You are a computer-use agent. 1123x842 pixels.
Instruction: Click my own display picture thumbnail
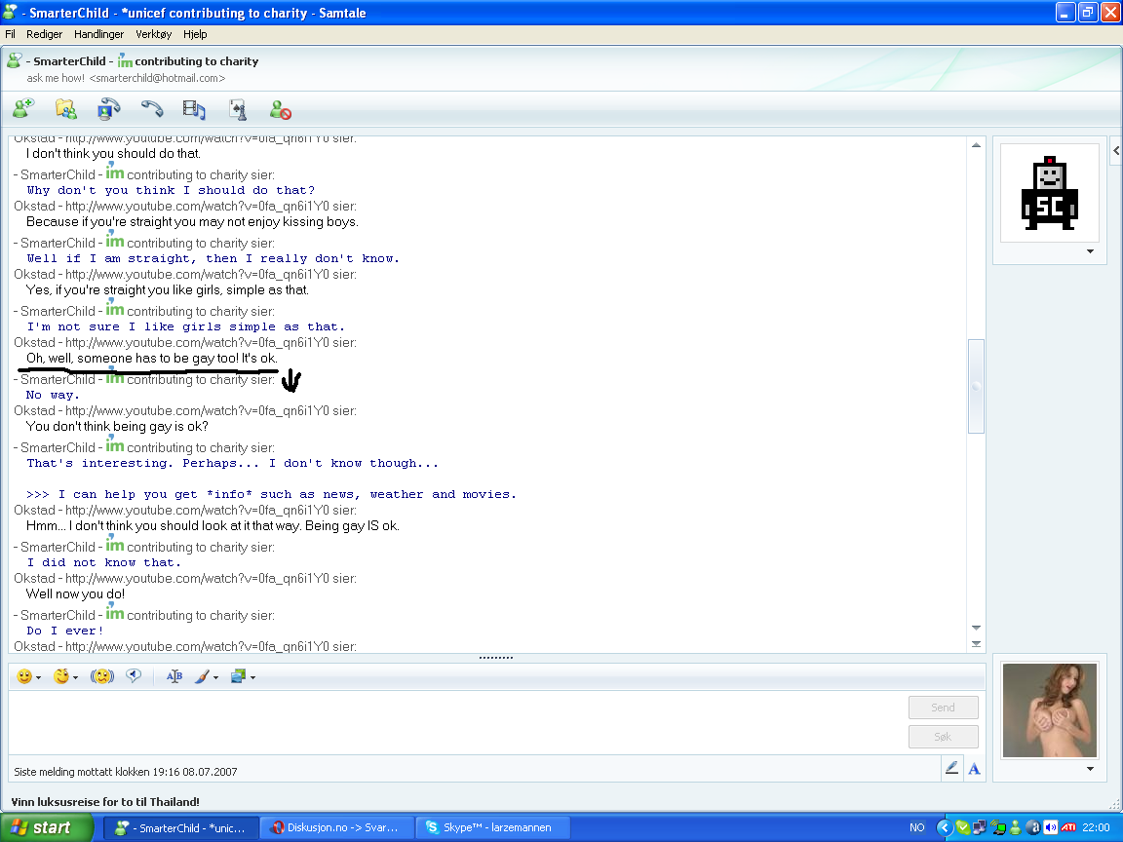tap(1049, 710)
